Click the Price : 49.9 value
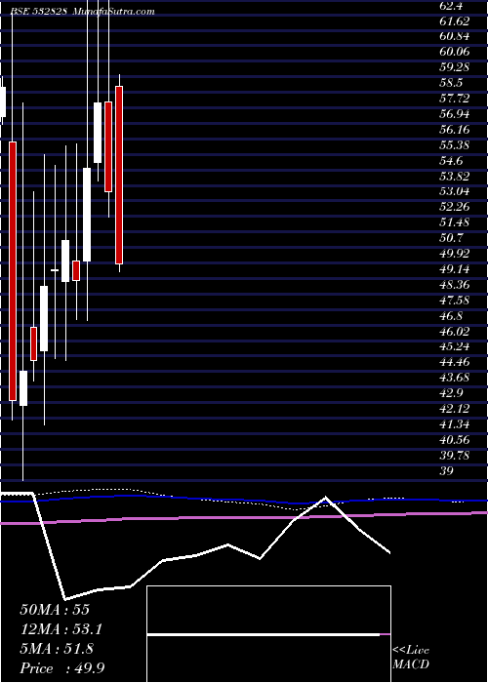 tap(61, 668)
